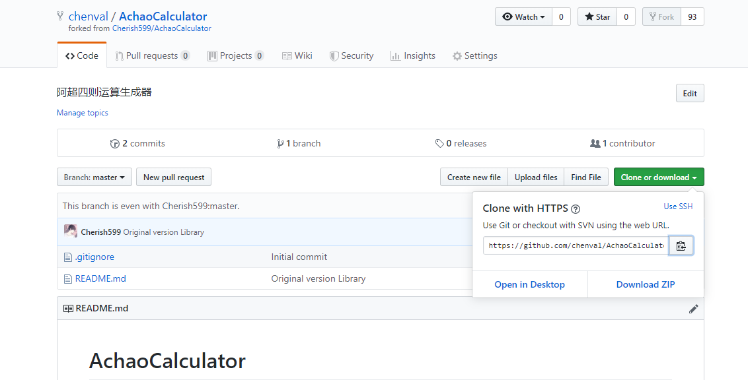Click the HTTPS help question mark icon
This screenshot has width=748, height=380.
click(576, 209)
